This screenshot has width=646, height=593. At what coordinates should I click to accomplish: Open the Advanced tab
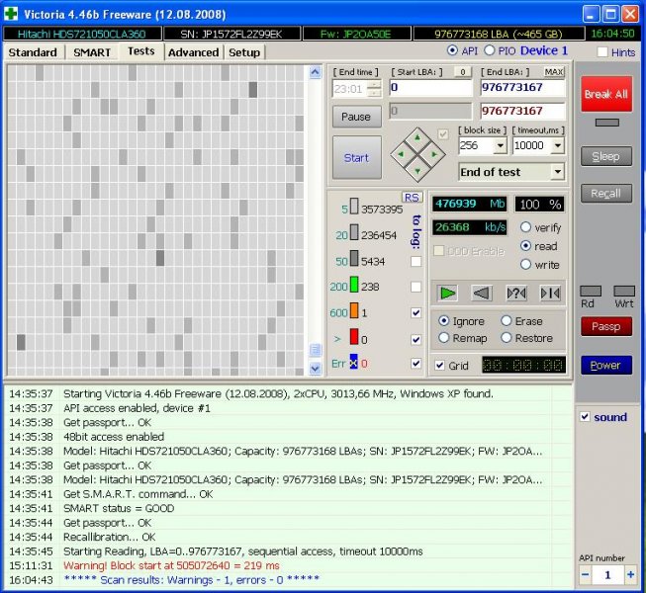coord(193,51)
